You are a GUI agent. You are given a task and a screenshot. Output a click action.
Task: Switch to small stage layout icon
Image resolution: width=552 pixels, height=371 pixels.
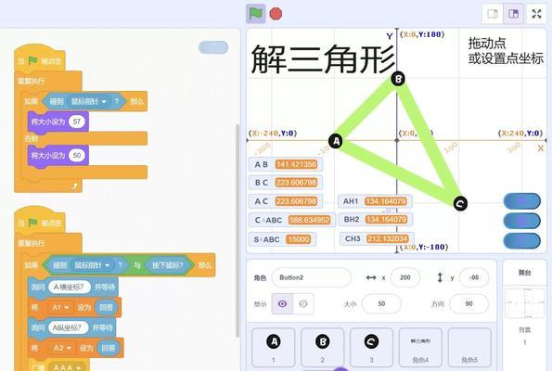(x=492, y=14)
